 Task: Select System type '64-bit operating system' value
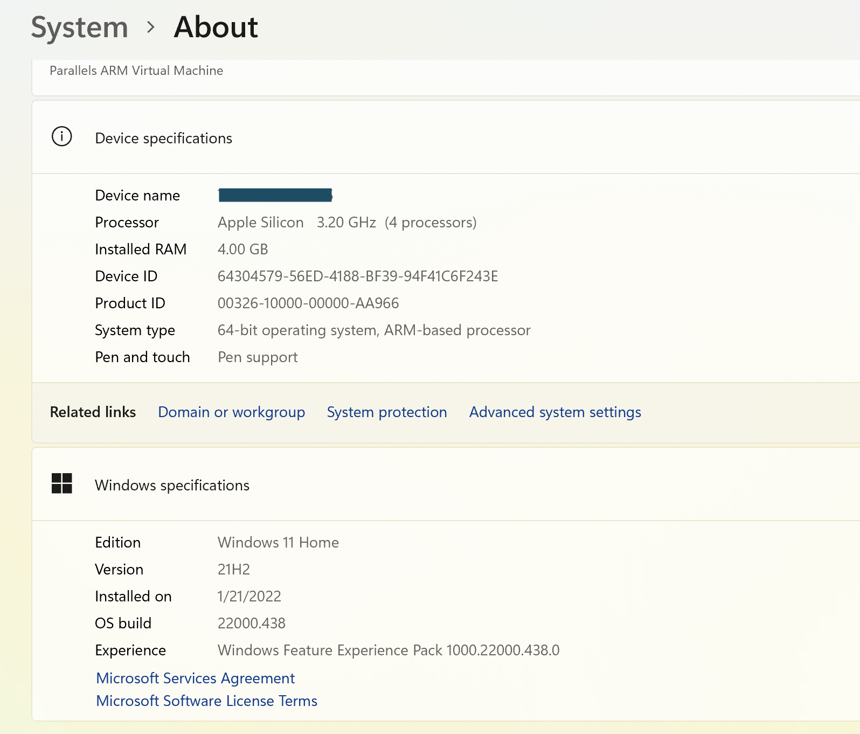(x=374, y=330)
